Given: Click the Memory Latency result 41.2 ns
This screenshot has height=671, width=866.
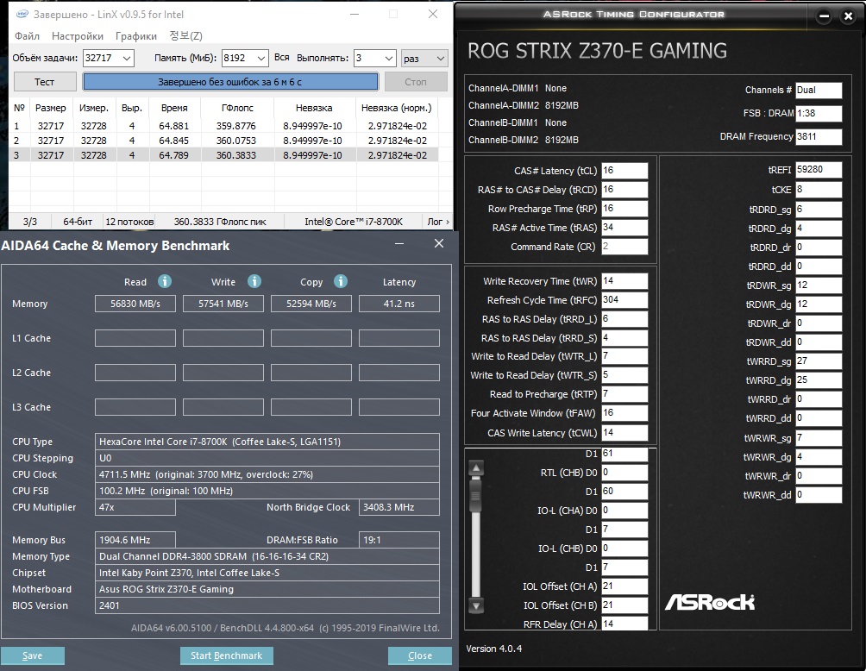Looking at the screenshot, I should [398, 304].
